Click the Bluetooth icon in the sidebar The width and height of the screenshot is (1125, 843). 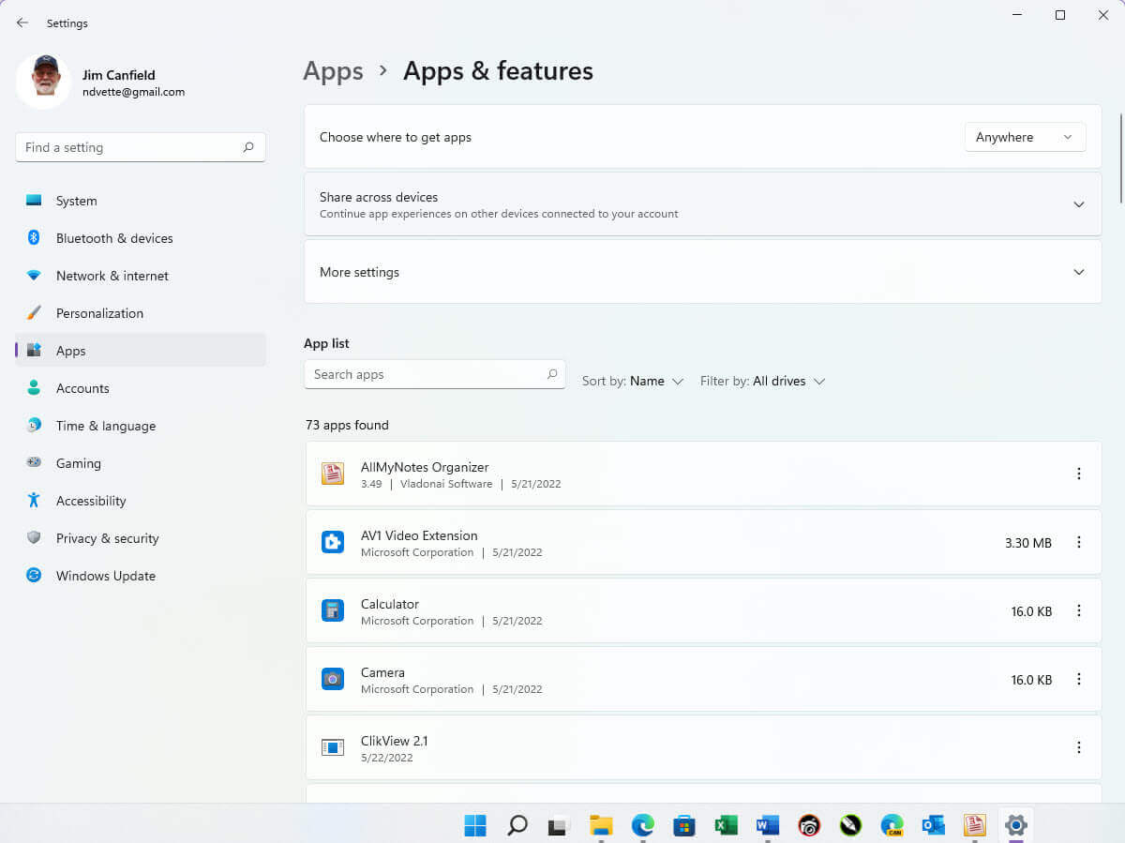point(34,238)
